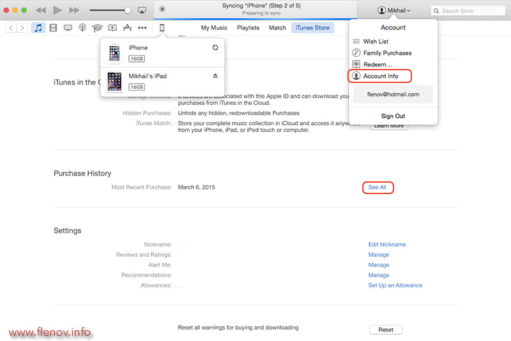The image size is (511, 341).
Task: Switch to the Match tab
Action: coord(277,27)
